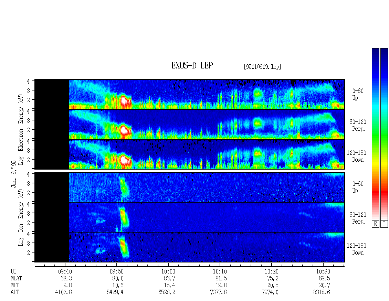Click the ALT value 8318.6
This screenshot has height=301, width=389.
pos(322,292)
